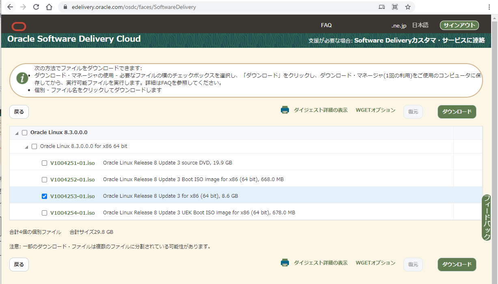The height and width of the screenshot is (284, 498).
Task: Click the top ダウンロード button
Action: [x=457, y=112]
